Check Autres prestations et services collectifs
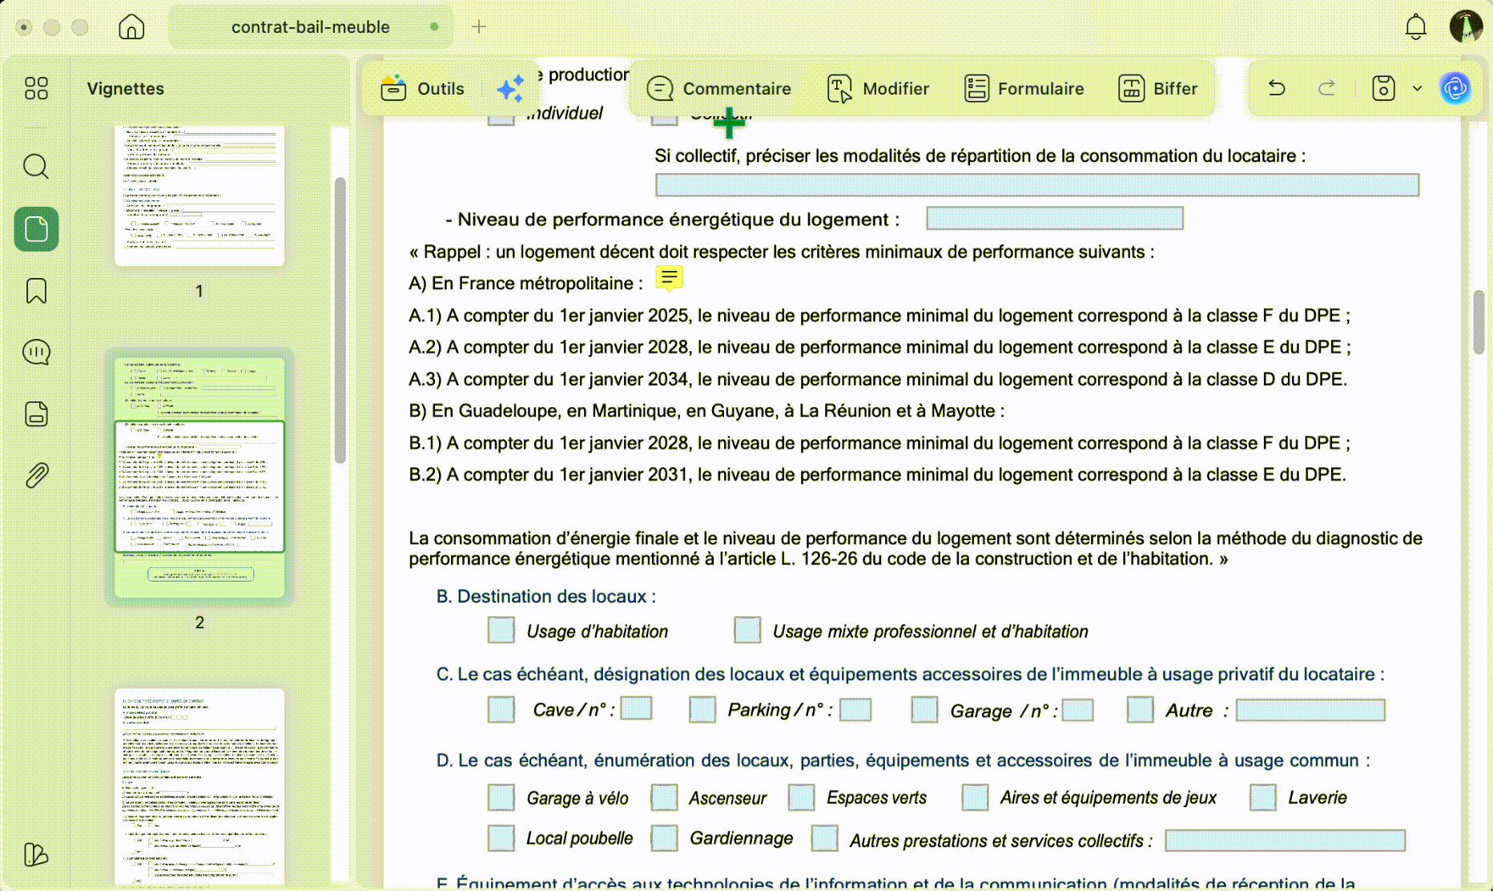 [x=824, y=838]
